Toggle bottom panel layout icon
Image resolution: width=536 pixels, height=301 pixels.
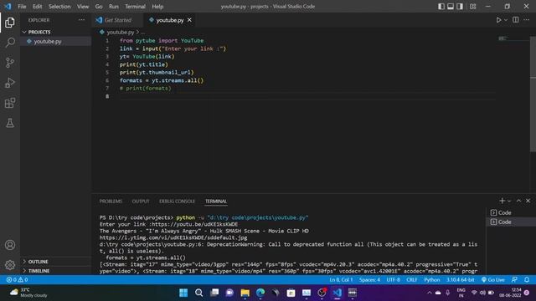pyautogui.click(x=451, y=7)
